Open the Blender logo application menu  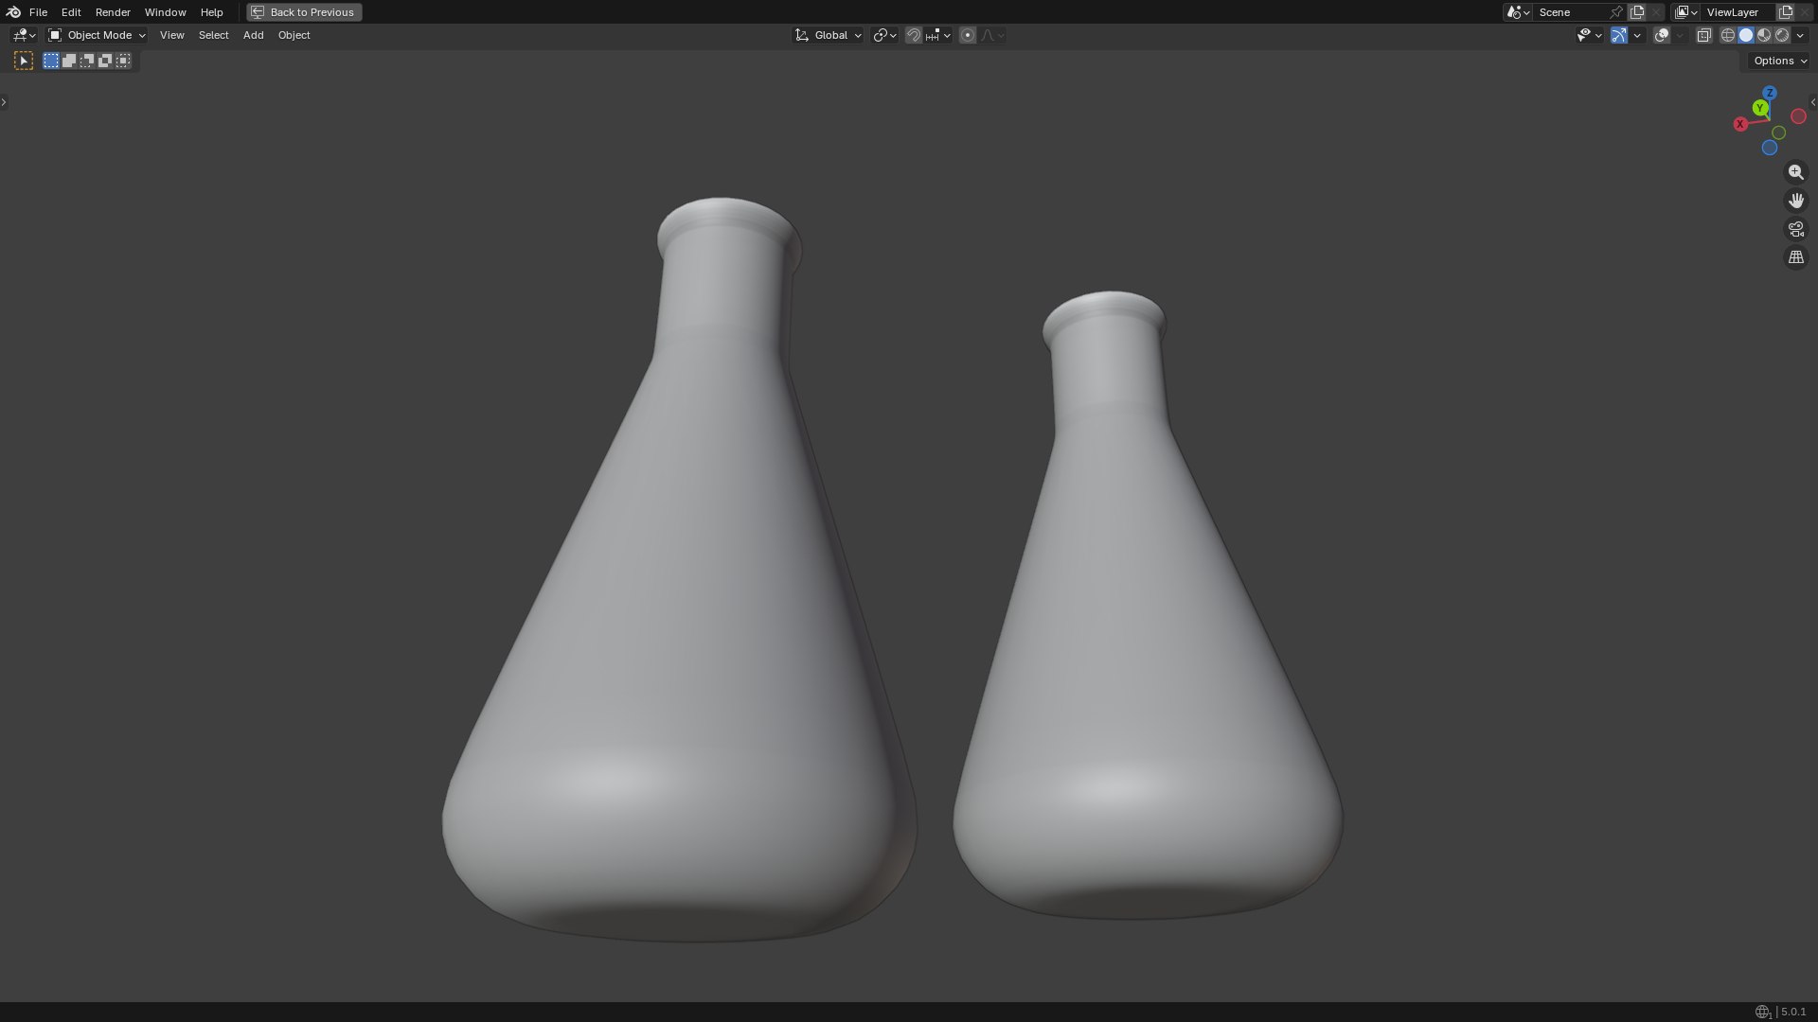coord(12,12)
